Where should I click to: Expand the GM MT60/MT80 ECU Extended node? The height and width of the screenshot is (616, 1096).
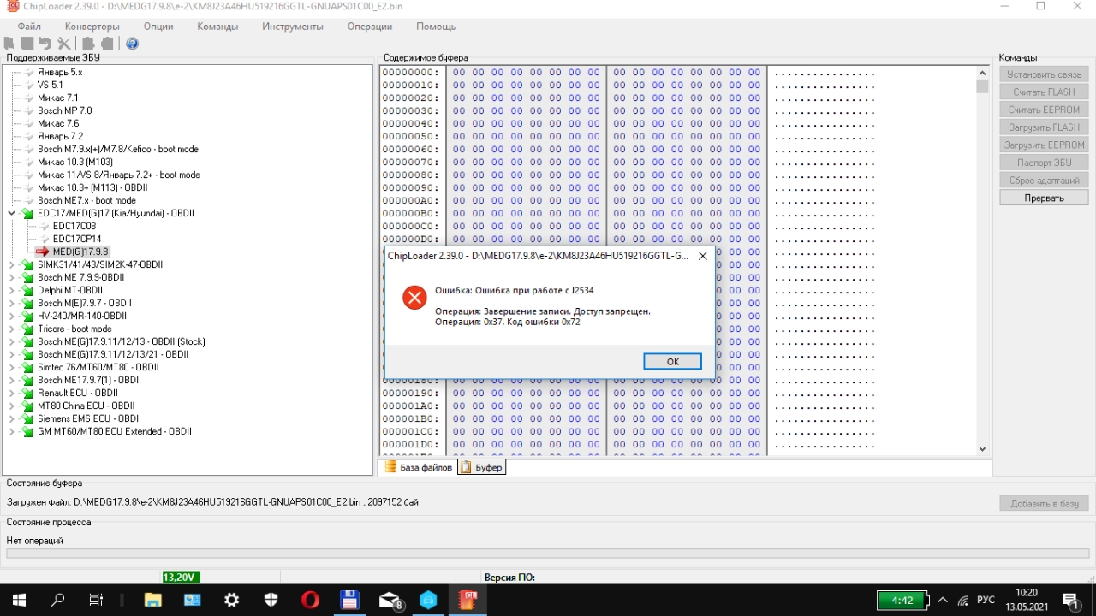coord(12,431)
